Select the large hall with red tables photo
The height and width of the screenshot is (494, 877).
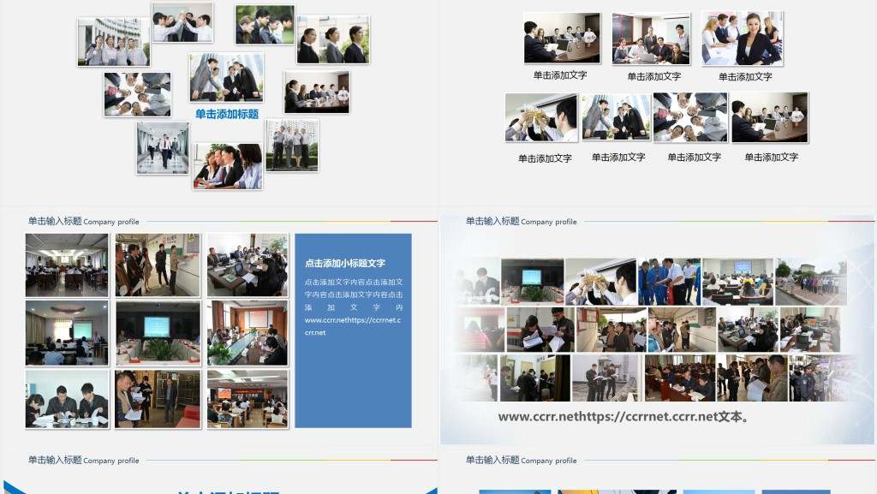(679, 378)
